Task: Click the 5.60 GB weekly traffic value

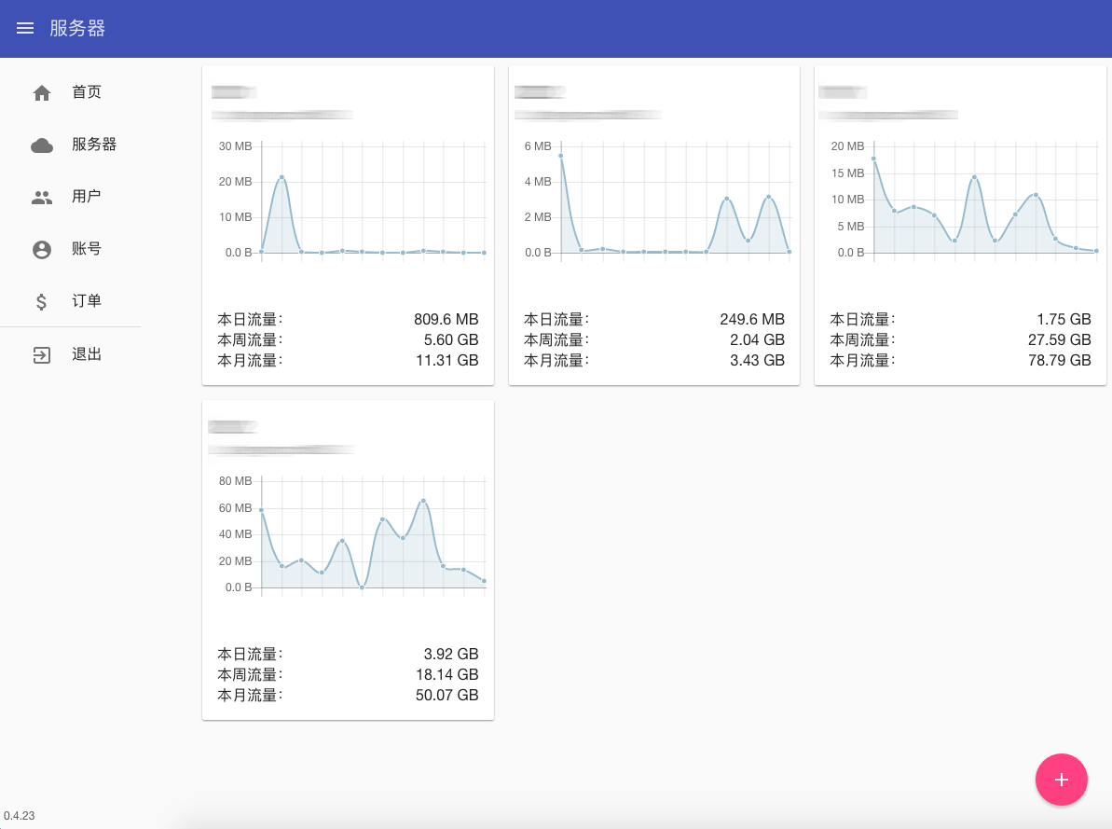Action: [x=451, y=340]
